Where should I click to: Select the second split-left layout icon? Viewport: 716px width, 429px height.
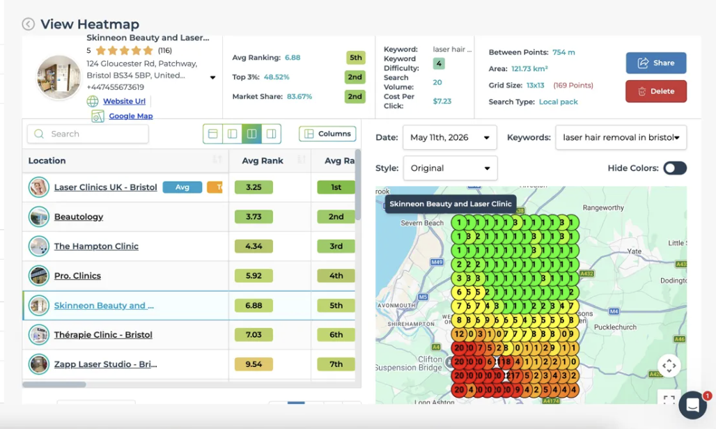point(233,134)
